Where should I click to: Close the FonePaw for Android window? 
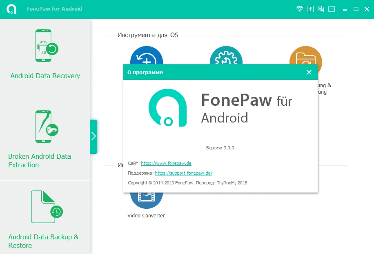click(x=367, y=9)
